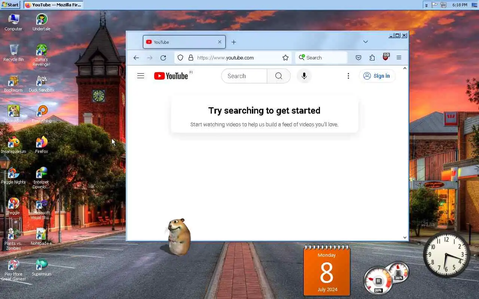479x299 pixels.
Task: Open tracking protection shield icon
Action: tap(180, 58)
